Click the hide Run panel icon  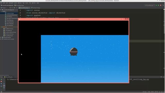(x=163, y=77)
